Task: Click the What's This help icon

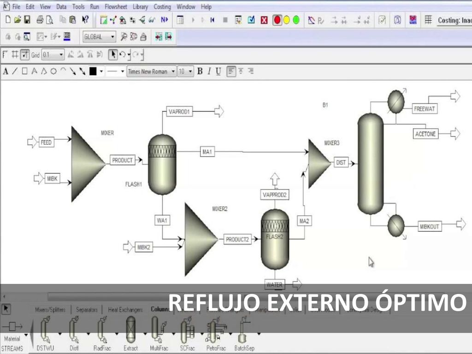Action: 85,20
